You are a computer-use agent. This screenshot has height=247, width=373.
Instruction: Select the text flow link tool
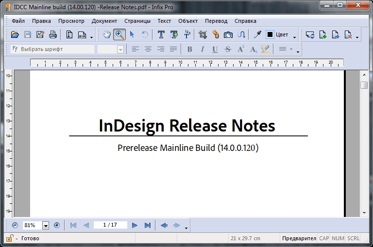point(241,35)
